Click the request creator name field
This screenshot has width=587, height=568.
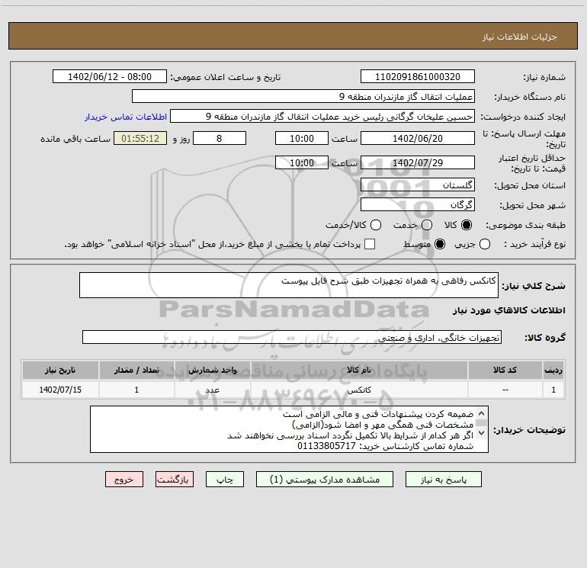pyautogui.click(x=322, y=116)
